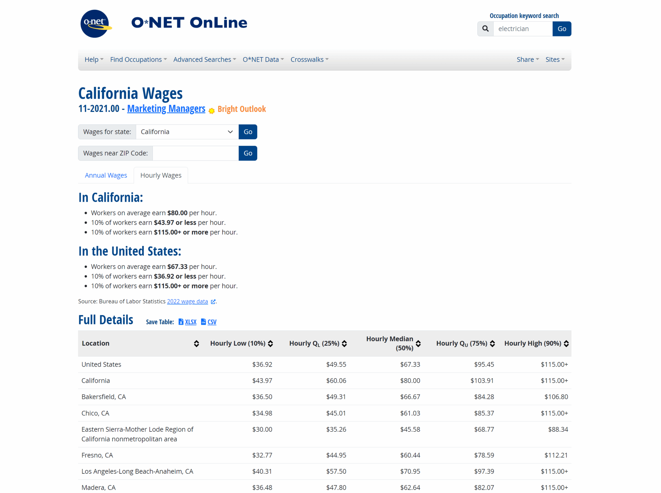Click Go next to state selector
661x493 pixels.
(x=248, y=132)
